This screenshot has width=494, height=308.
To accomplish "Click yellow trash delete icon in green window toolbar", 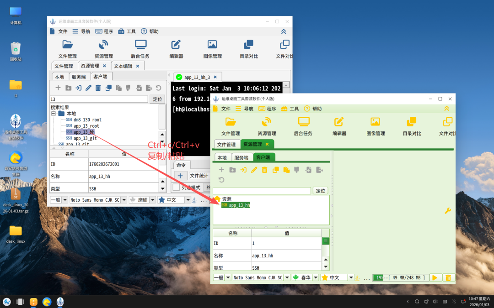I will 264,170.
